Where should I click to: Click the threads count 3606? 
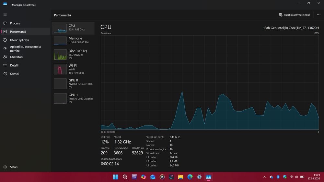pyautogui.click(x=118, y=153)
